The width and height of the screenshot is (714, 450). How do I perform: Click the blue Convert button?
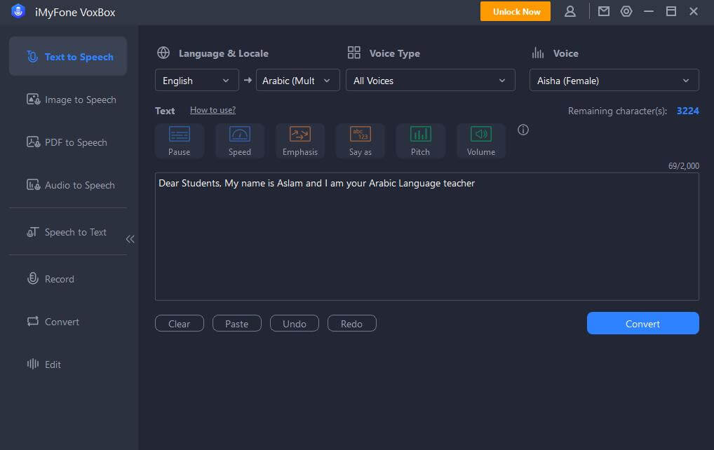[x=643, y=324]
